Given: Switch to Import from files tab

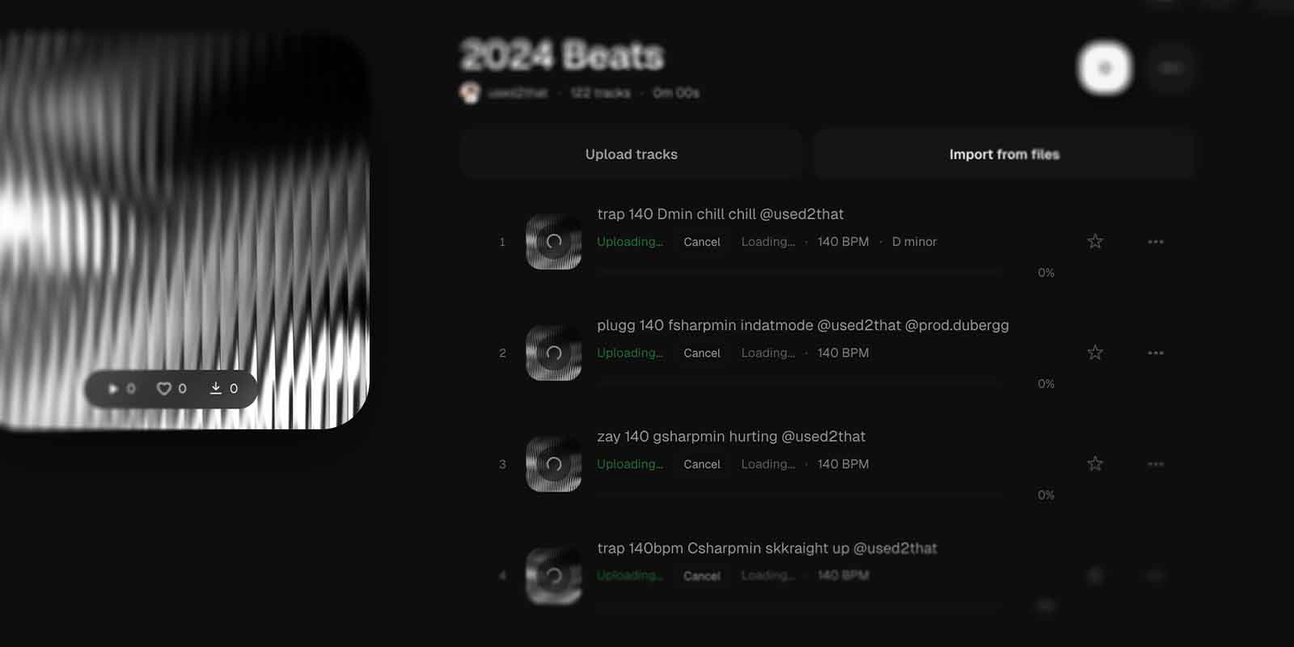Looking at the screenshot, I should (x=1004, y=154).
